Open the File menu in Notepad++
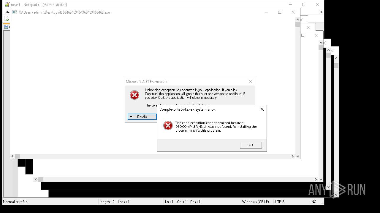 pos(7,12)
